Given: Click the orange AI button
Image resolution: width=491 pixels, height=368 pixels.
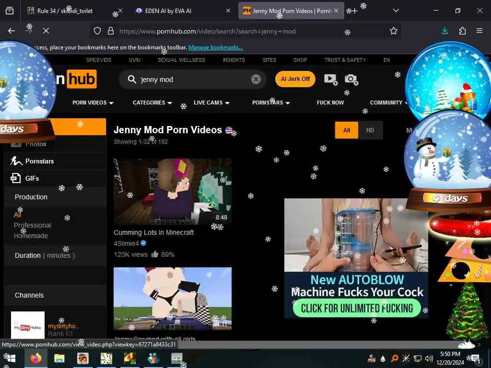Looking at the screenshot, I should [295, 79].
